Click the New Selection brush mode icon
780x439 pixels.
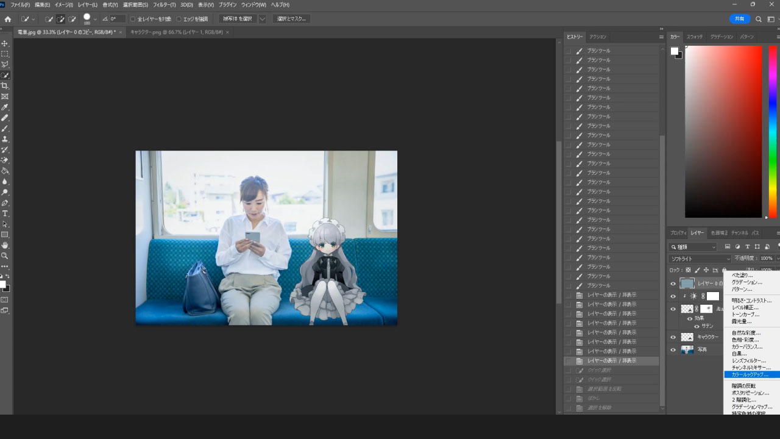[49, 19]
